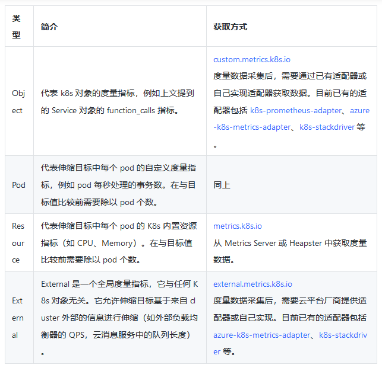Open k8s-stackdriver link in Object row

pos(327,127)
